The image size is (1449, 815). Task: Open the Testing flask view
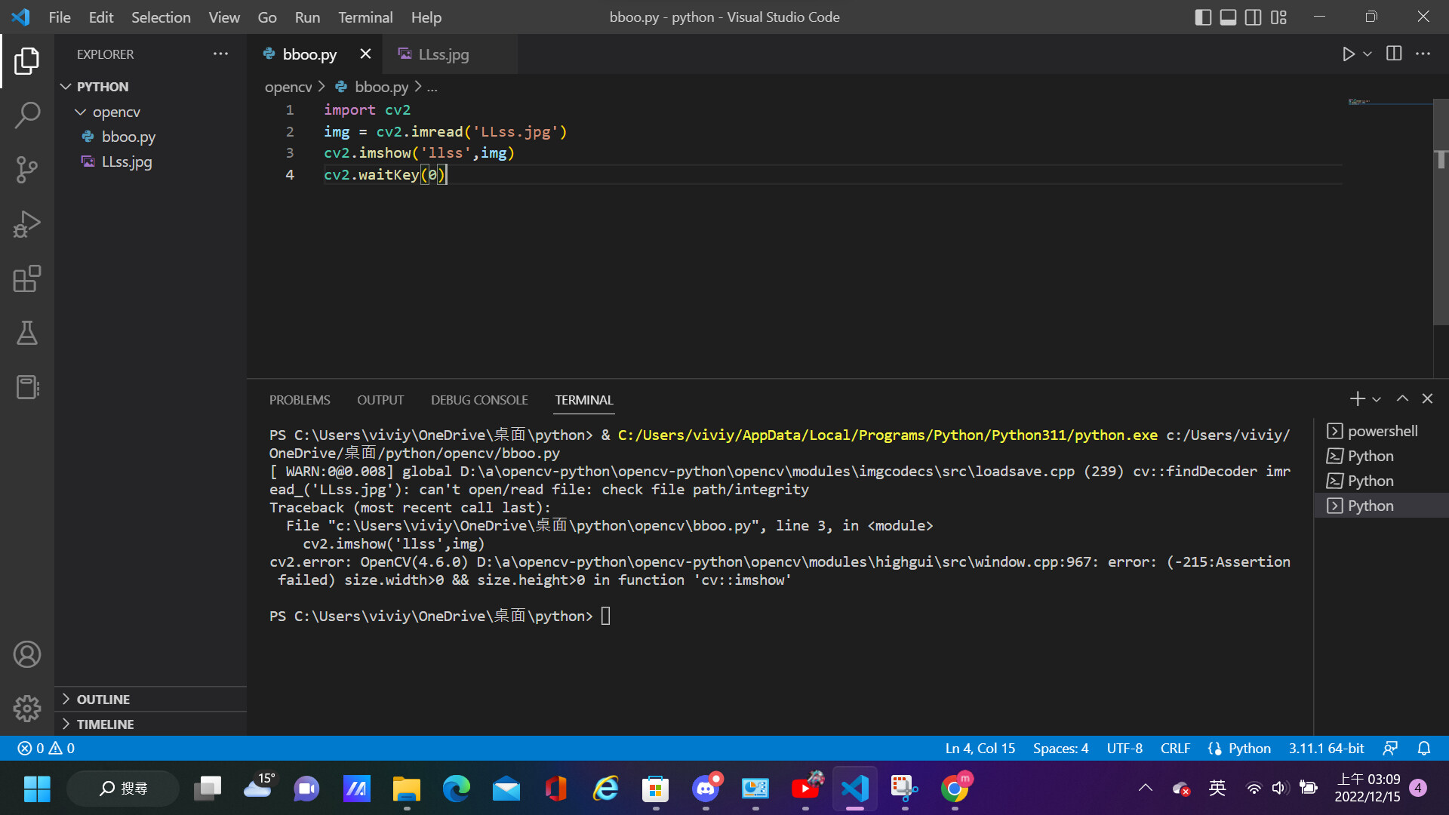(27, 333)
